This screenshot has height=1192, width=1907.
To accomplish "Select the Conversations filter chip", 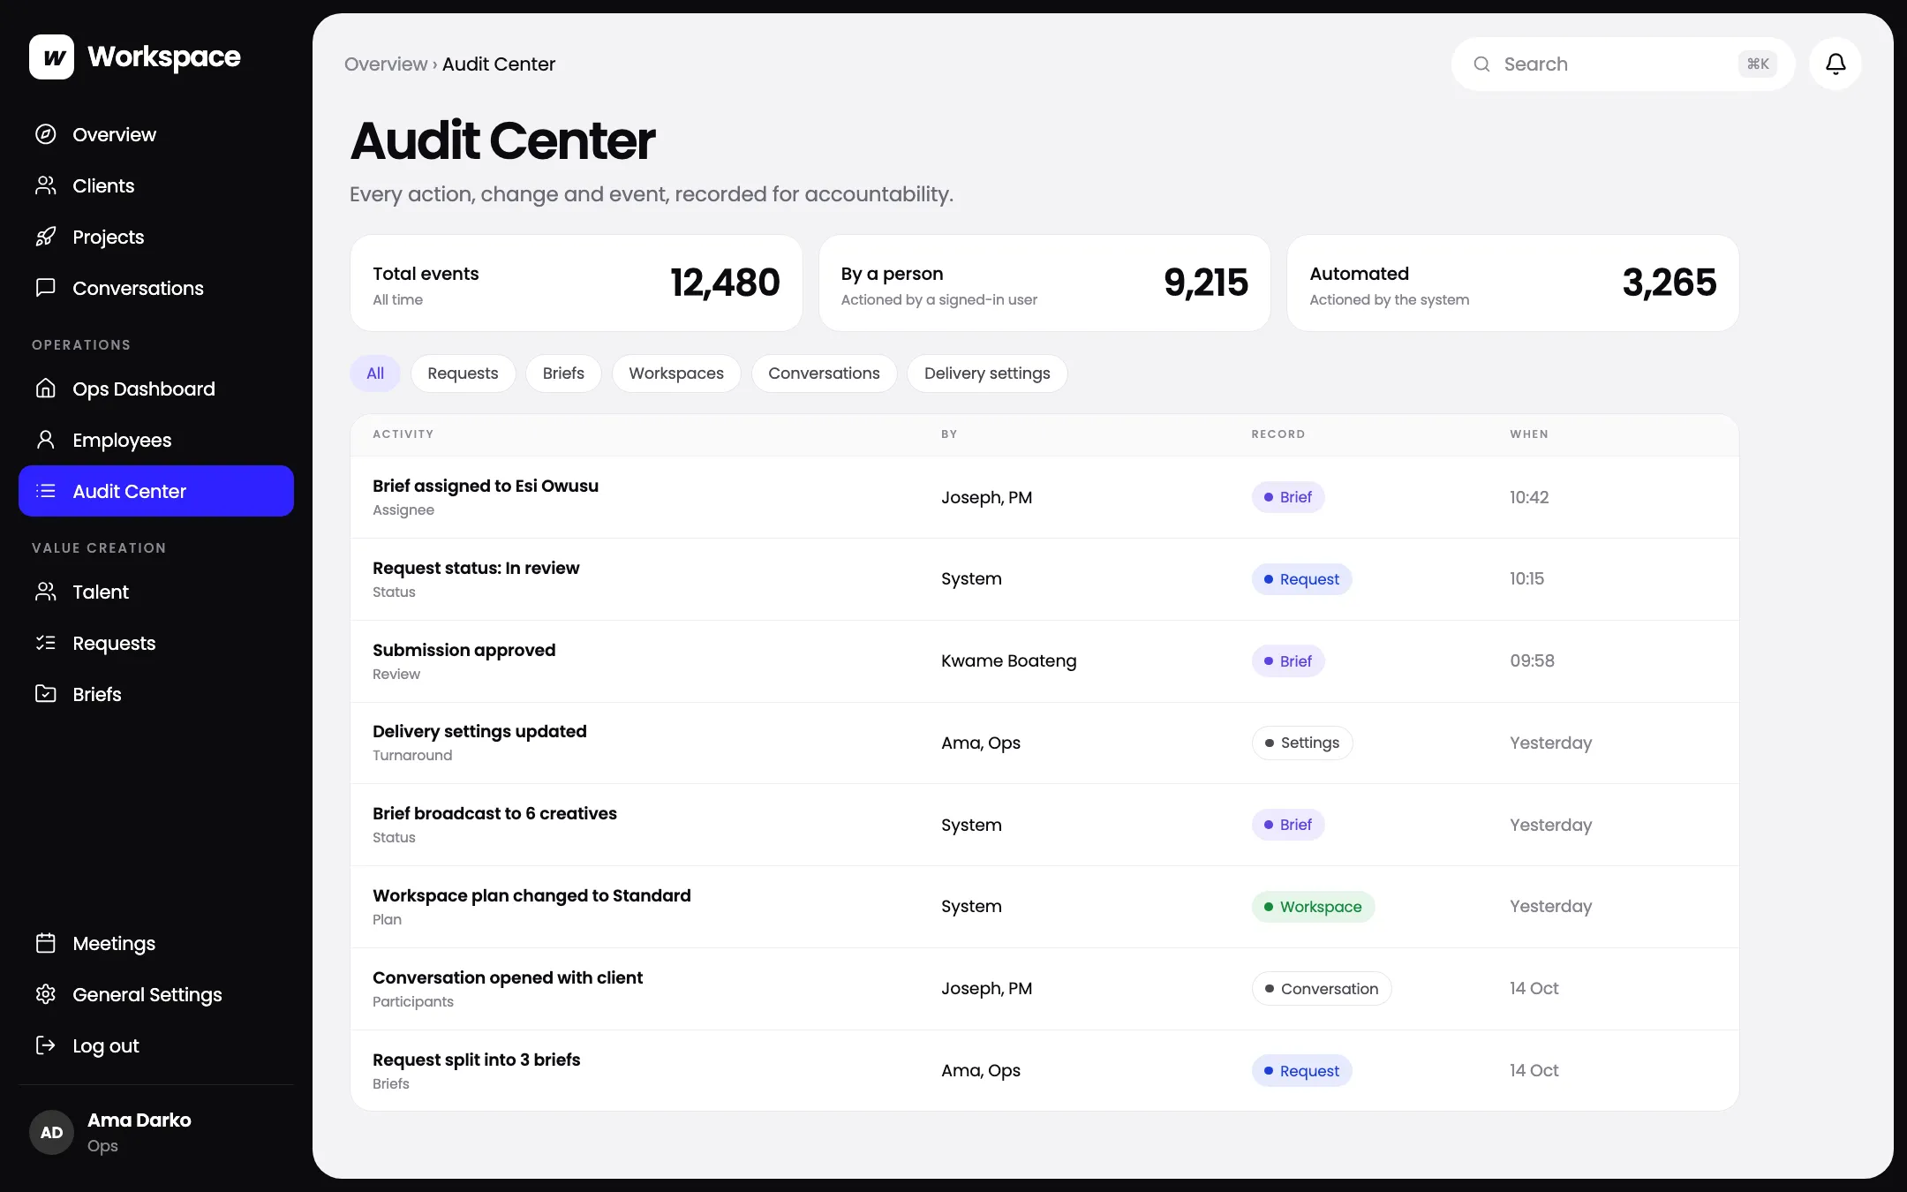I will tap(824, 373).
